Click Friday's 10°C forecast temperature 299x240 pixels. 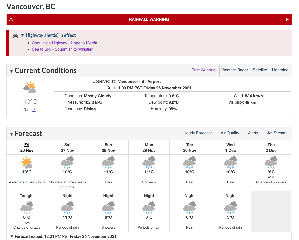27,172
